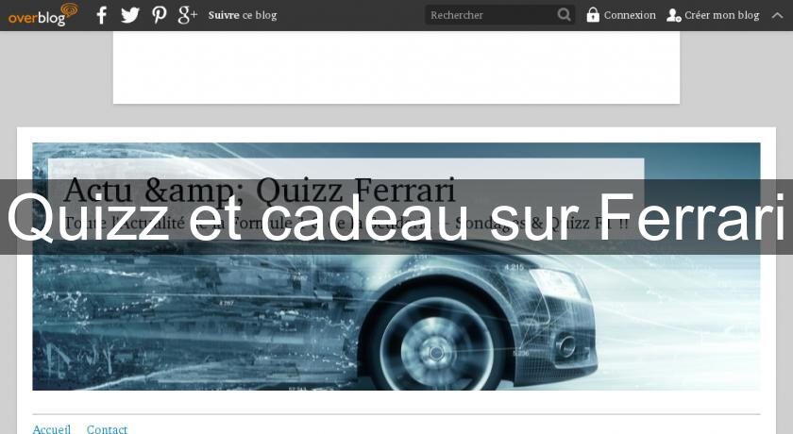Screen dimensions: 793x434
Task: Open the Accueil menu item
Action: (x=52, y=429)
